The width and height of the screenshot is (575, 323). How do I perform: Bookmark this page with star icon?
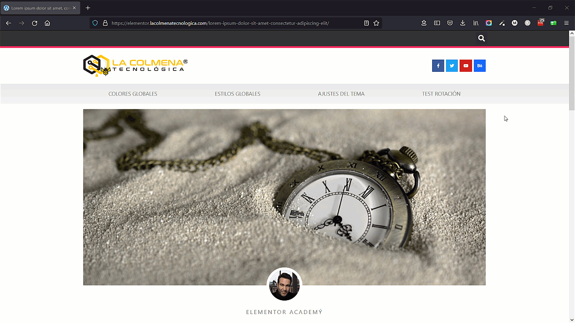(x=376, y=23)
